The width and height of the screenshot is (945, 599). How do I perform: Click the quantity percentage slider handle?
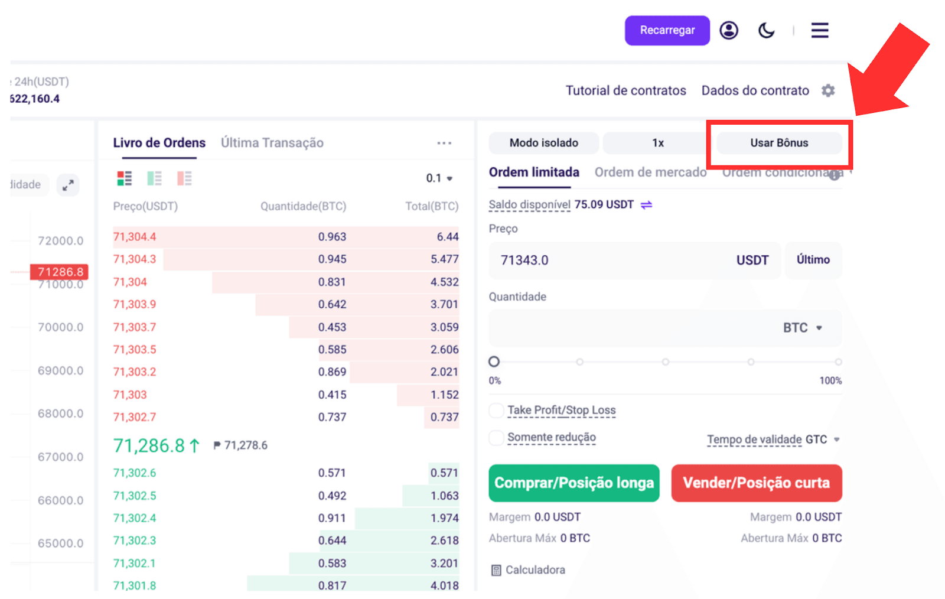494,362
